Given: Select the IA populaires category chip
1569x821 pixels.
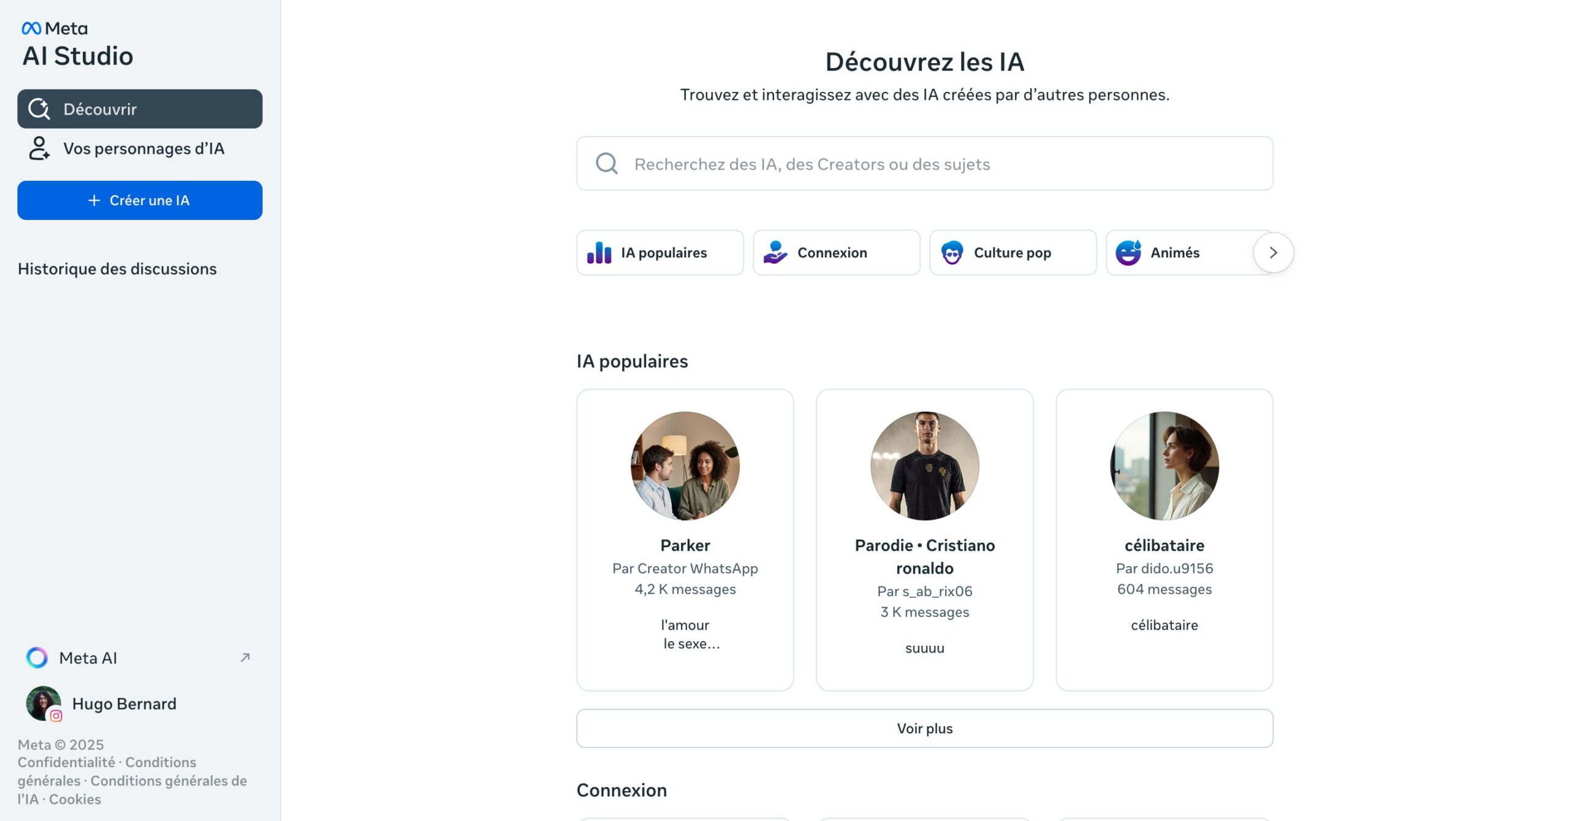Looking at the screenshot, I should click(x=659, y=252).
